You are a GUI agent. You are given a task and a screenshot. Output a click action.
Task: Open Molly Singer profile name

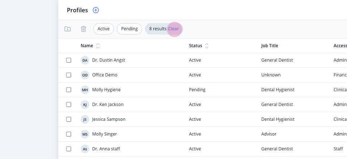click(104, 134)
